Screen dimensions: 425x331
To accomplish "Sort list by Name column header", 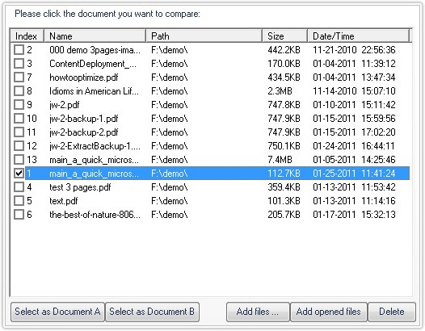I will (95, 36).
